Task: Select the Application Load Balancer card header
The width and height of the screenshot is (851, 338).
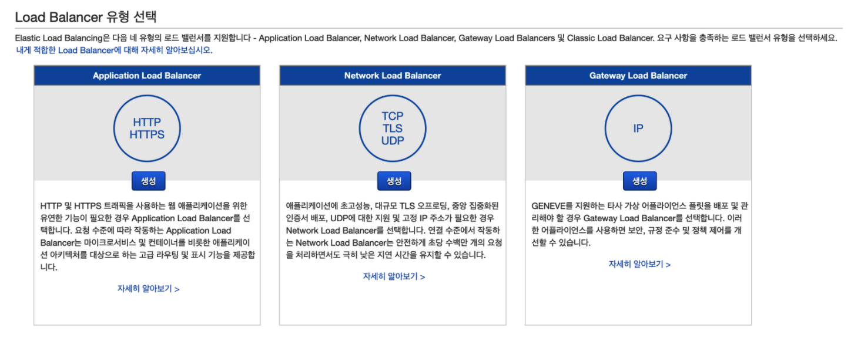Action: coord(147,76)
